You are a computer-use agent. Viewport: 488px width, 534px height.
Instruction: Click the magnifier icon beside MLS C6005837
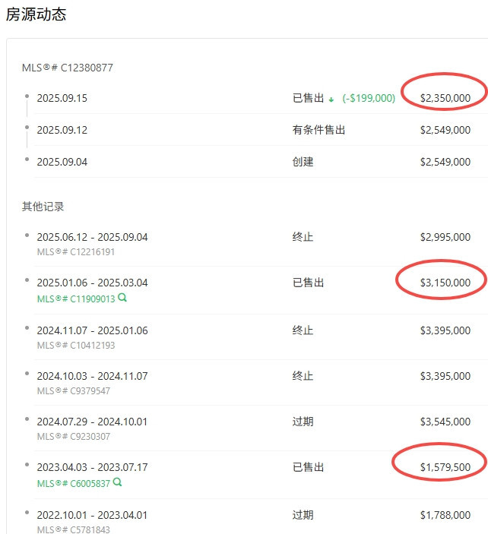118,483
